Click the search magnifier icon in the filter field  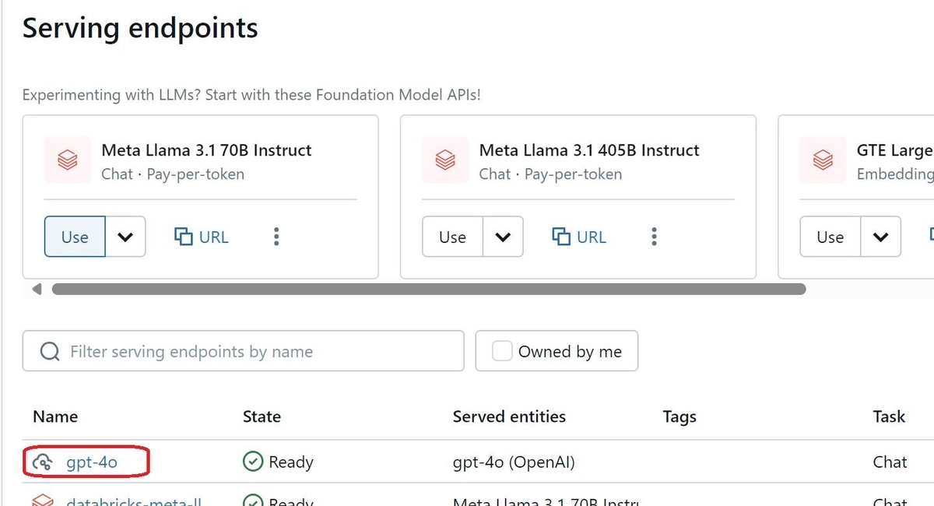(50, 351)
